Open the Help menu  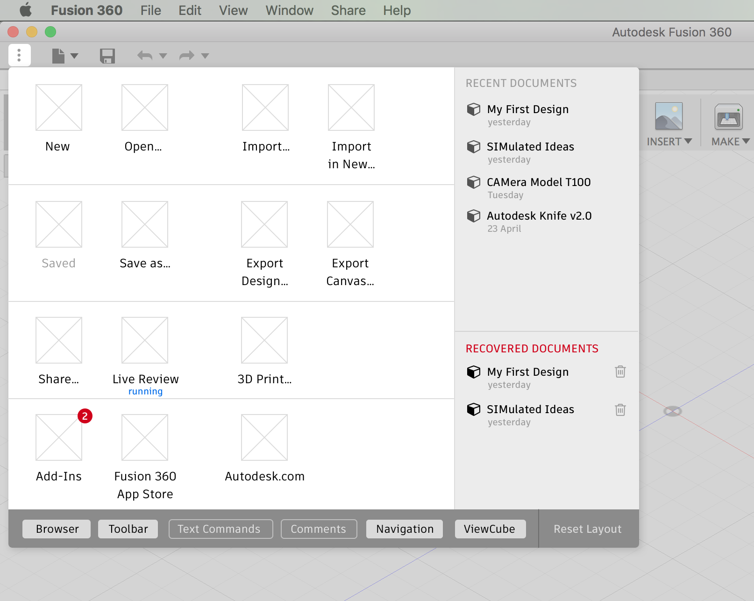(397, 10)
